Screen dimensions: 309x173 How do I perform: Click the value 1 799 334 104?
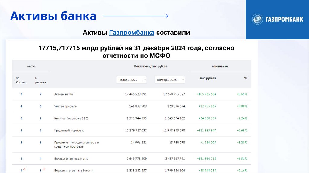175,171
